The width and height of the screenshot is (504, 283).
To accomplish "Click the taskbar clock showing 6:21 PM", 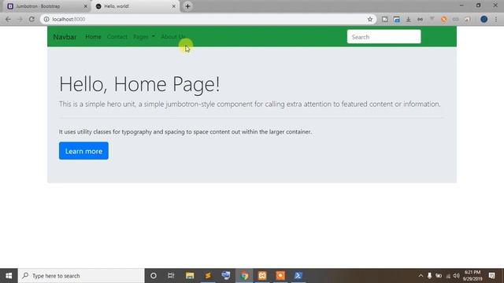I will [x=472, y=276].
